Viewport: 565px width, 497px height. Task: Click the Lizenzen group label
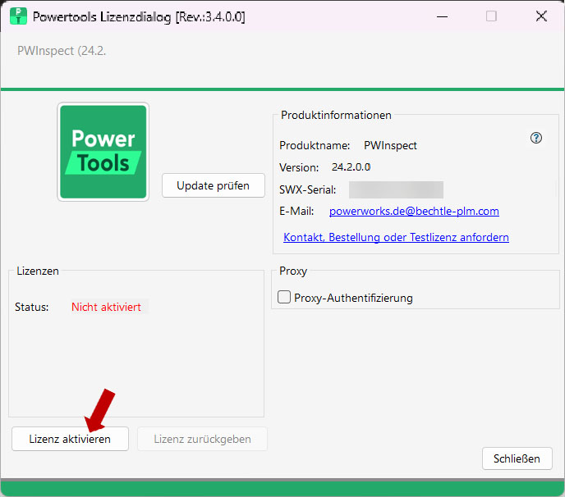38,271
